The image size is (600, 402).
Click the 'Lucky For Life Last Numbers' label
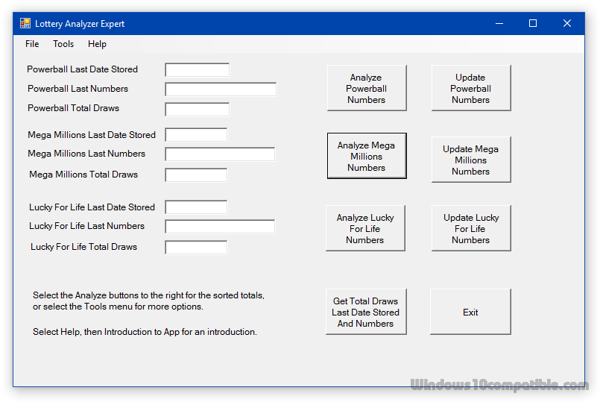pyautogui.click(x=87, y=226)
